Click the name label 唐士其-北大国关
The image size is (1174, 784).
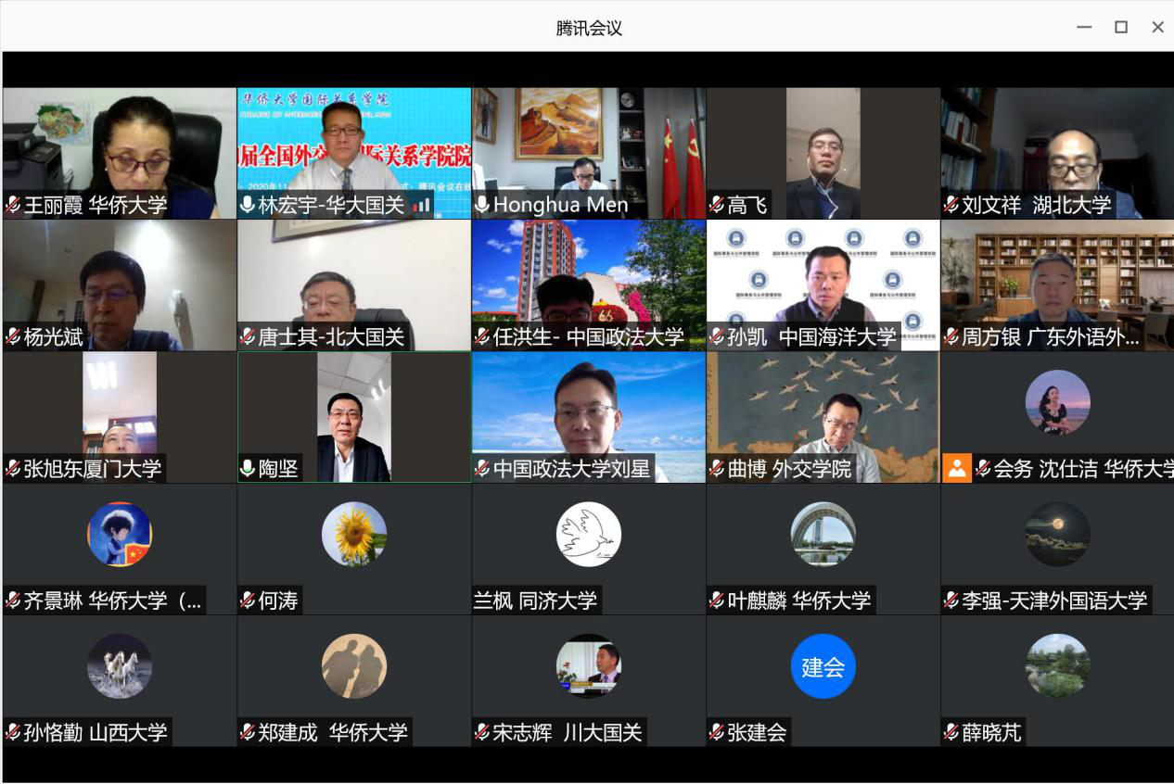331,337
